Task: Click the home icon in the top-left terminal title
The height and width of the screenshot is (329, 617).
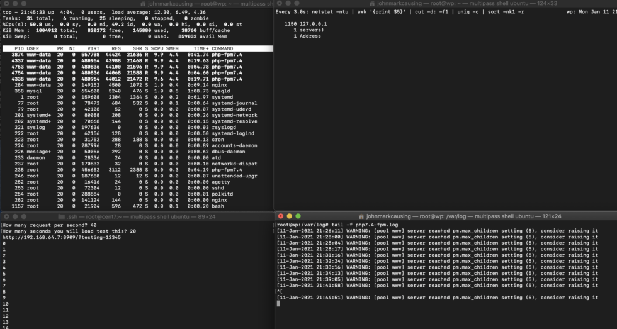Action: coord(142,3)
